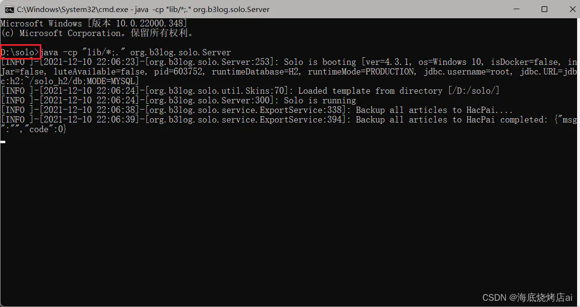Maximize the cmd.exe window
This screenshot has width=580, height=307.
pos(544,9)
